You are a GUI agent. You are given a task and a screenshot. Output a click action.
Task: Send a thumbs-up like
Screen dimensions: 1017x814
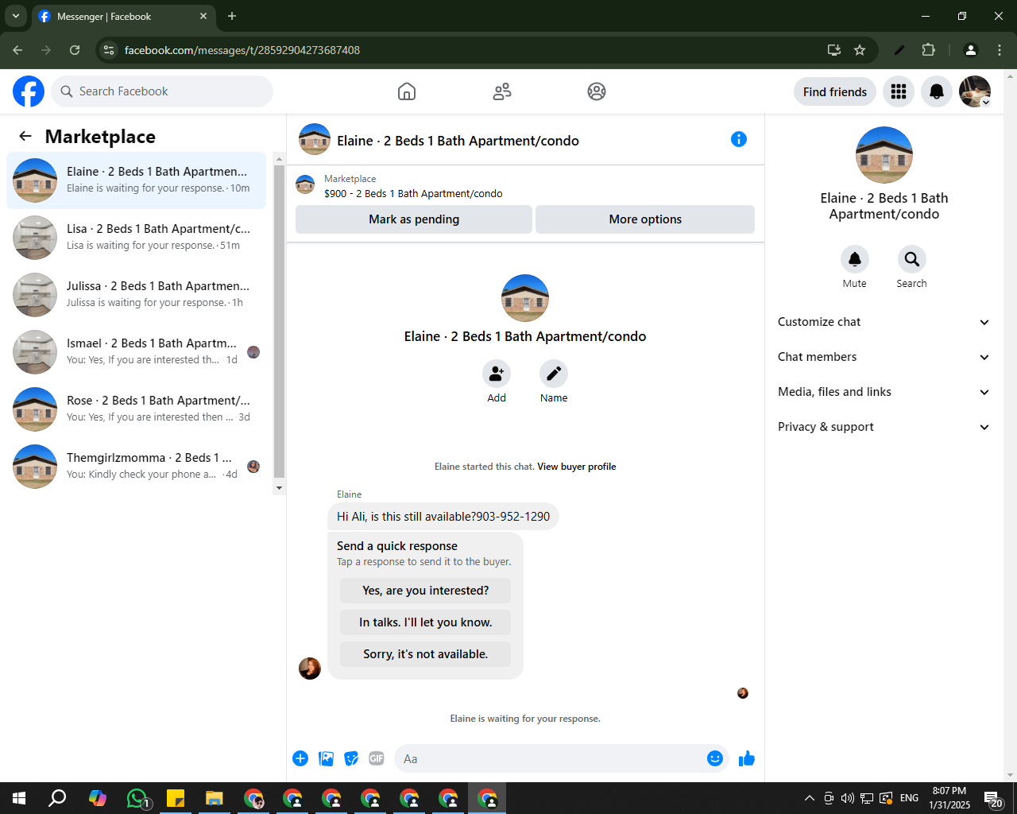click(747, 758)
